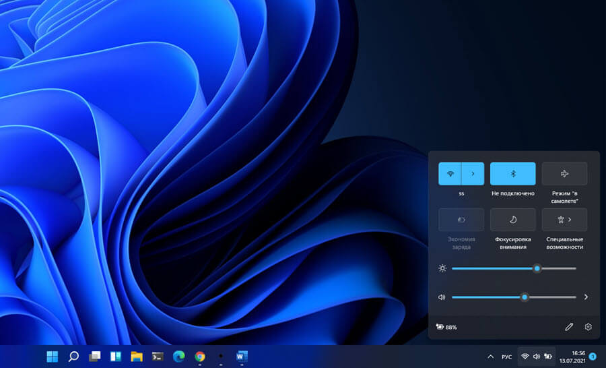Click the black dot app on taskbar
This screenshot has height=368, width=606.
221,357
